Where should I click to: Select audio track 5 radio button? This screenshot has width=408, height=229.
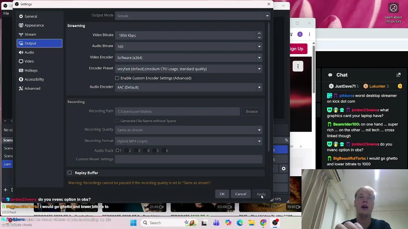coord(155,150)
